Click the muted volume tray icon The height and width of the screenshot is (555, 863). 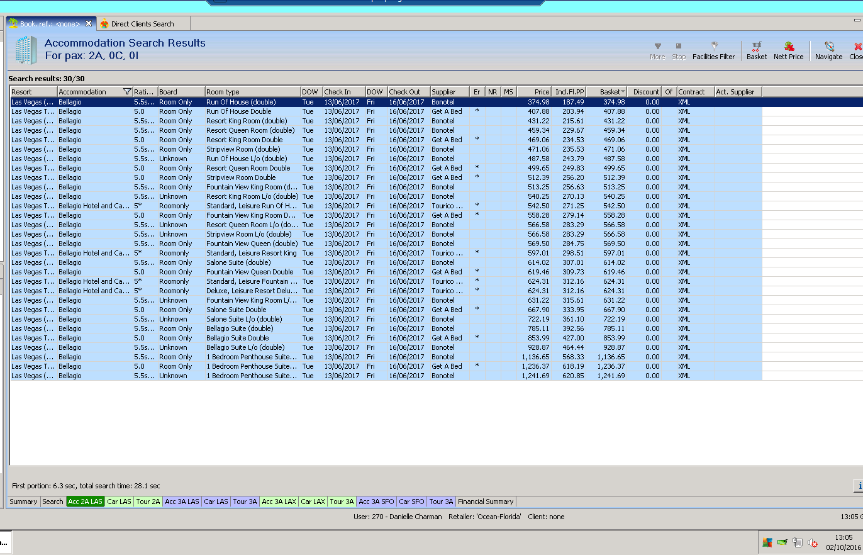(813, 542)
